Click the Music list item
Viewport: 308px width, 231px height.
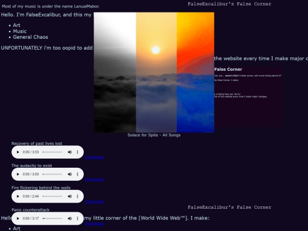point(19,31)
